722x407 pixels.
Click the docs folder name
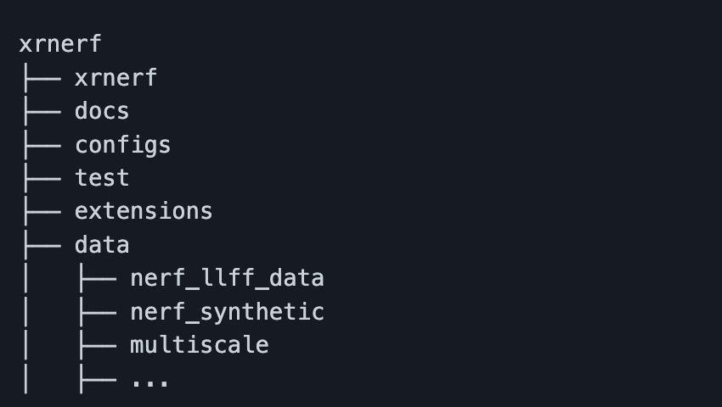pos(102,111)
